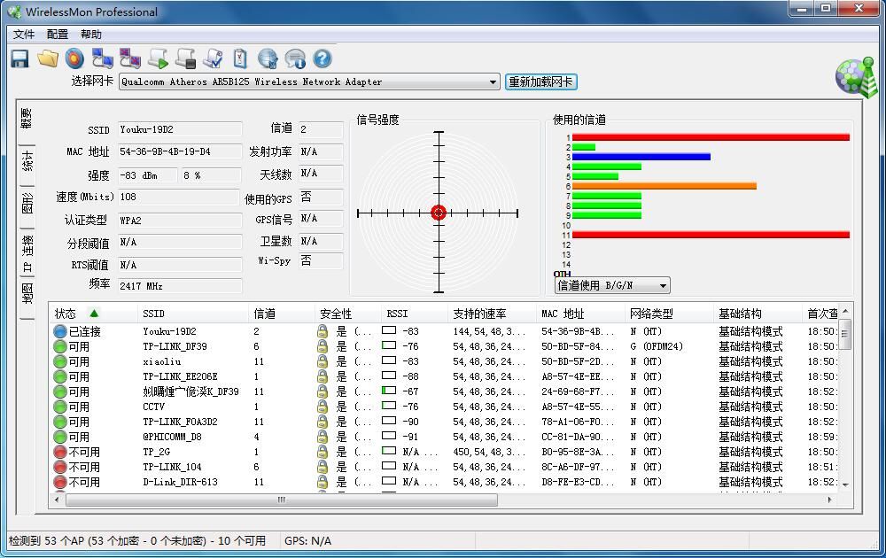Sort the list by the 安全性 column header
The image size is (886, 558).
click(x=348, y=314)
